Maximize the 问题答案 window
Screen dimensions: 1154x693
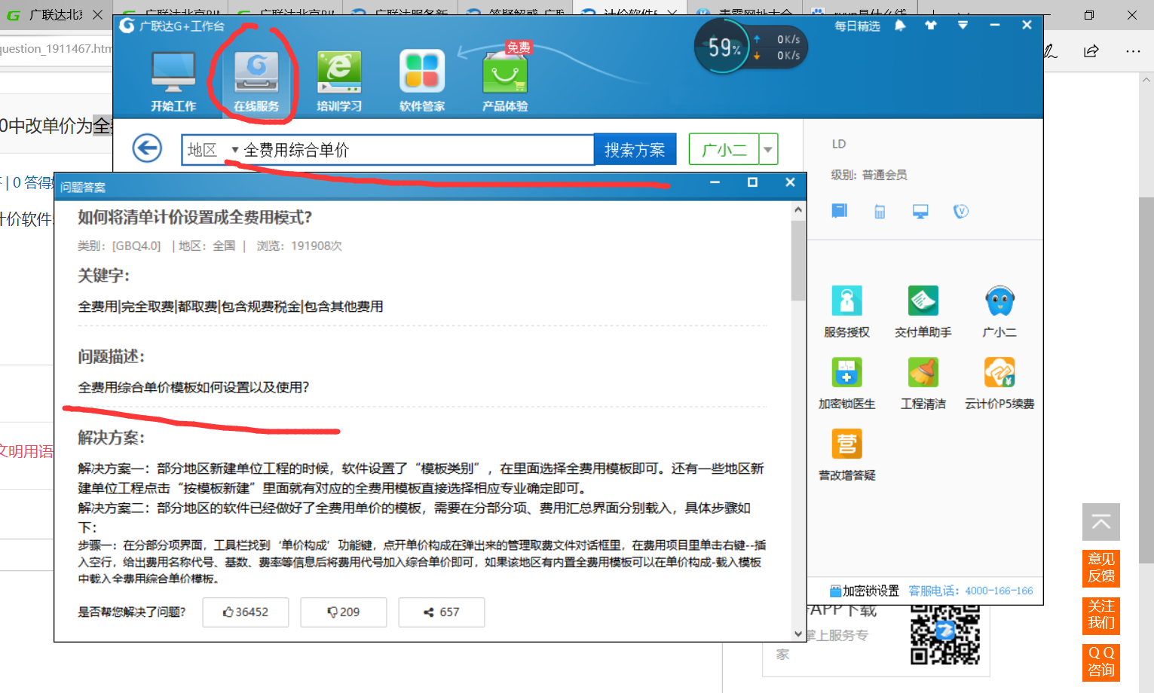(x=752, y=182)
